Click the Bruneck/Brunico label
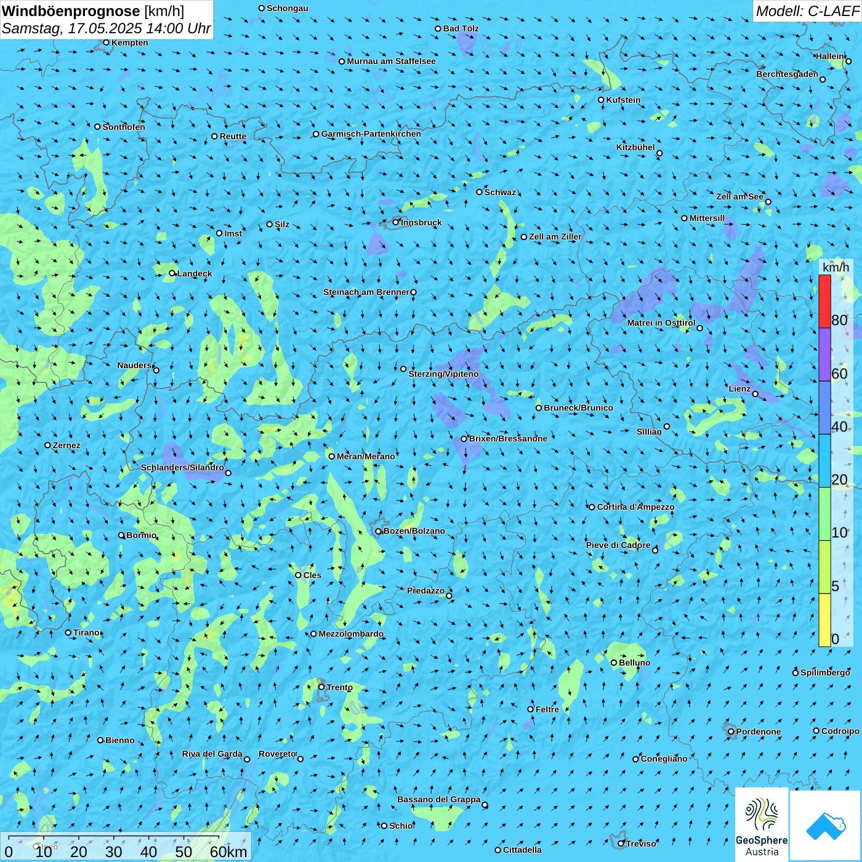862x862 pixels. click(x=578, y=408)
